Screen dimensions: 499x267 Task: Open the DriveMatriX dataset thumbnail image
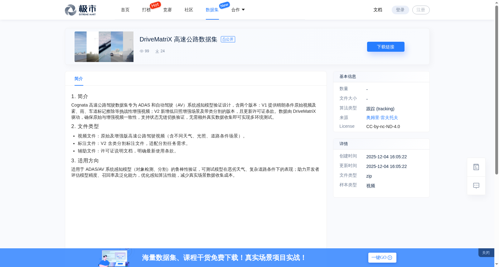104,47
